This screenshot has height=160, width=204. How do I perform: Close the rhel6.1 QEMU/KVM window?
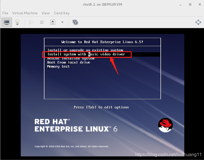coord(200,5)
